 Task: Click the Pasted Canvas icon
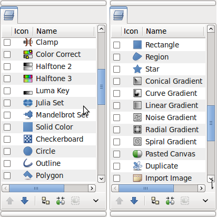[x=137, y=154]
